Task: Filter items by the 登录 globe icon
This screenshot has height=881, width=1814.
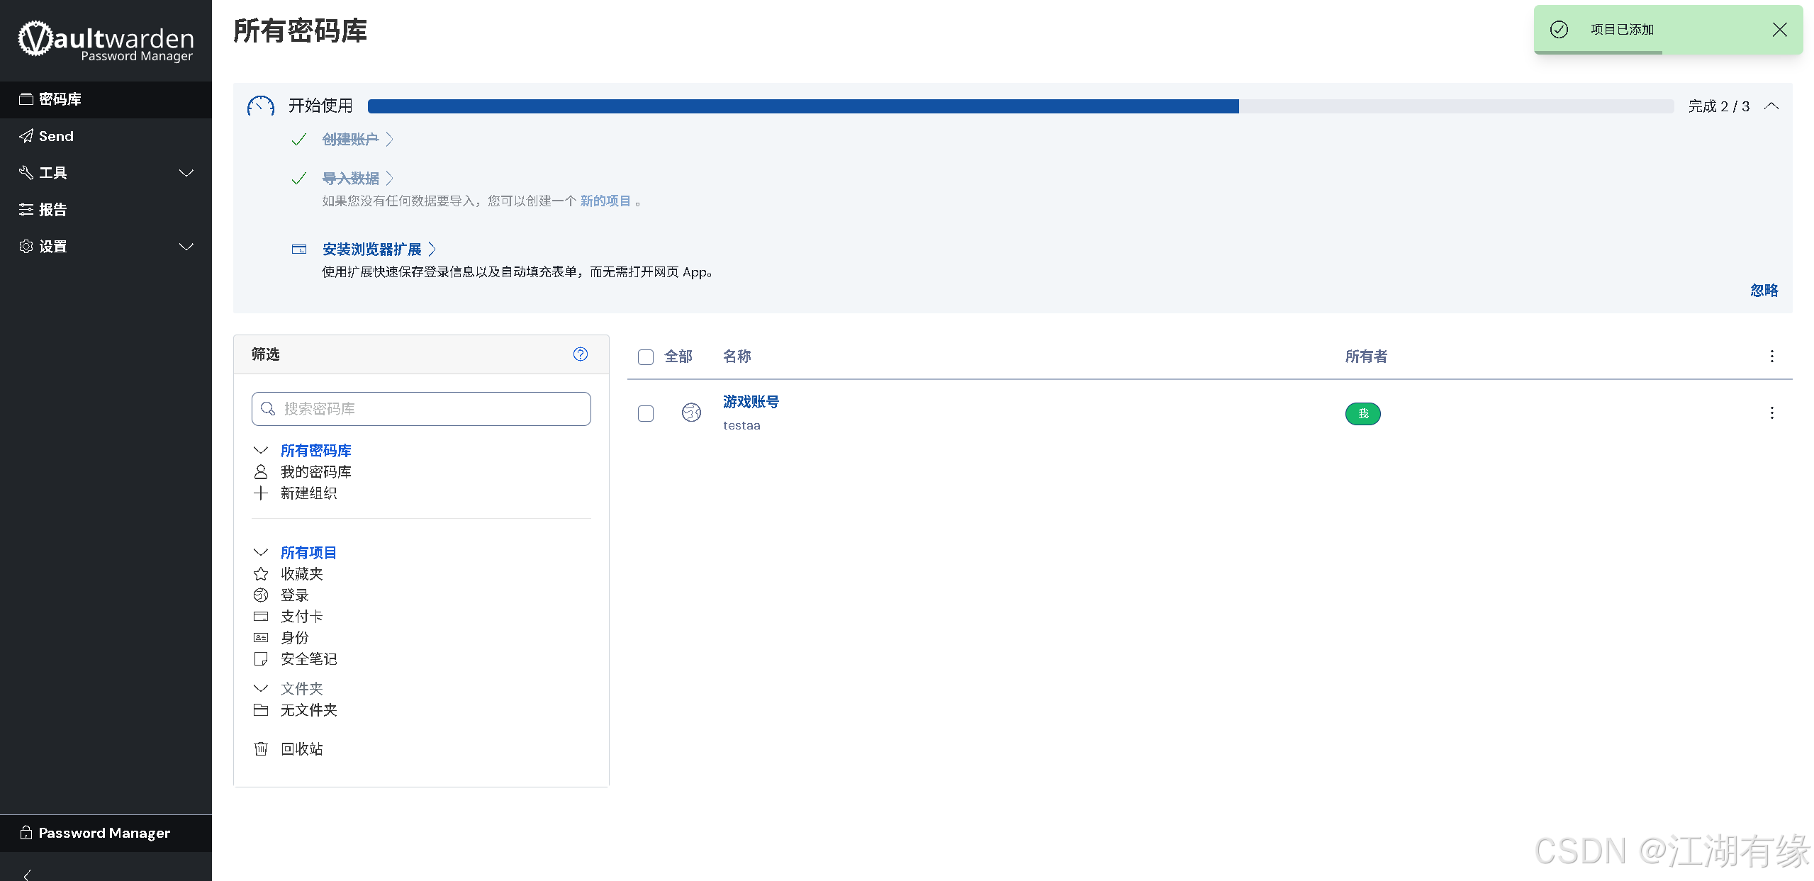Action: pyautogui.click(x=260, y=595)
